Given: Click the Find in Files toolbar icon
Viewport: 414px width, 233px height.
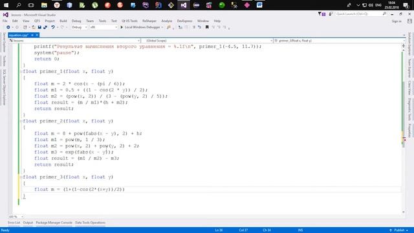Looking at the screenshot, I should tap(168, 27).
